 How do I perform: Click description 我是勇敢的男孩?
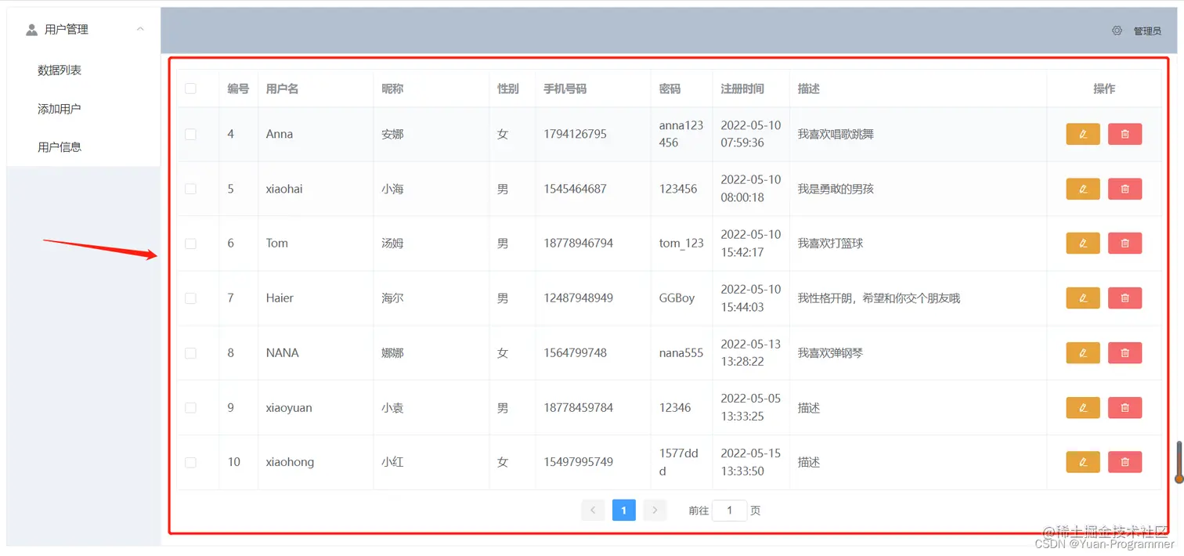coord(836,189)
